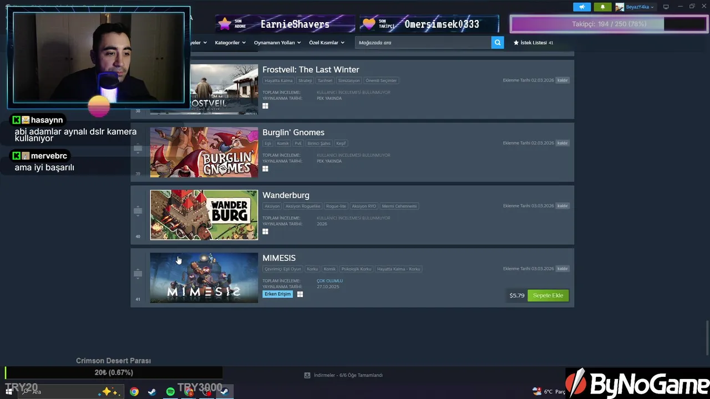Remove Burglin' Gnomes using its kaldır button
This screenshot has width=710, height=399.
562,143
